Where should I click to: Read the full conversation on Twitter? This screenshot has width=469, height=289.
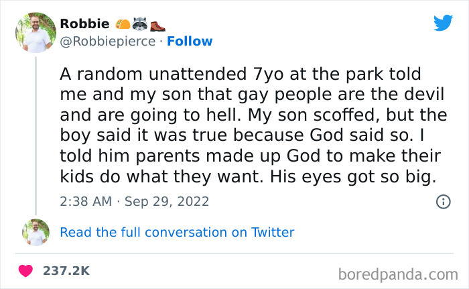177,232
